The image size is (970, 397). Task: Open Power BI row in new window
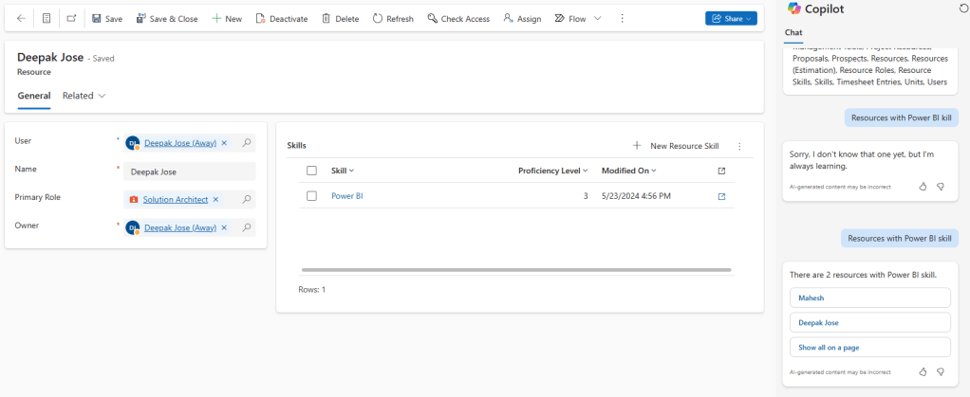pyautogui.click(x=721, y=196)
